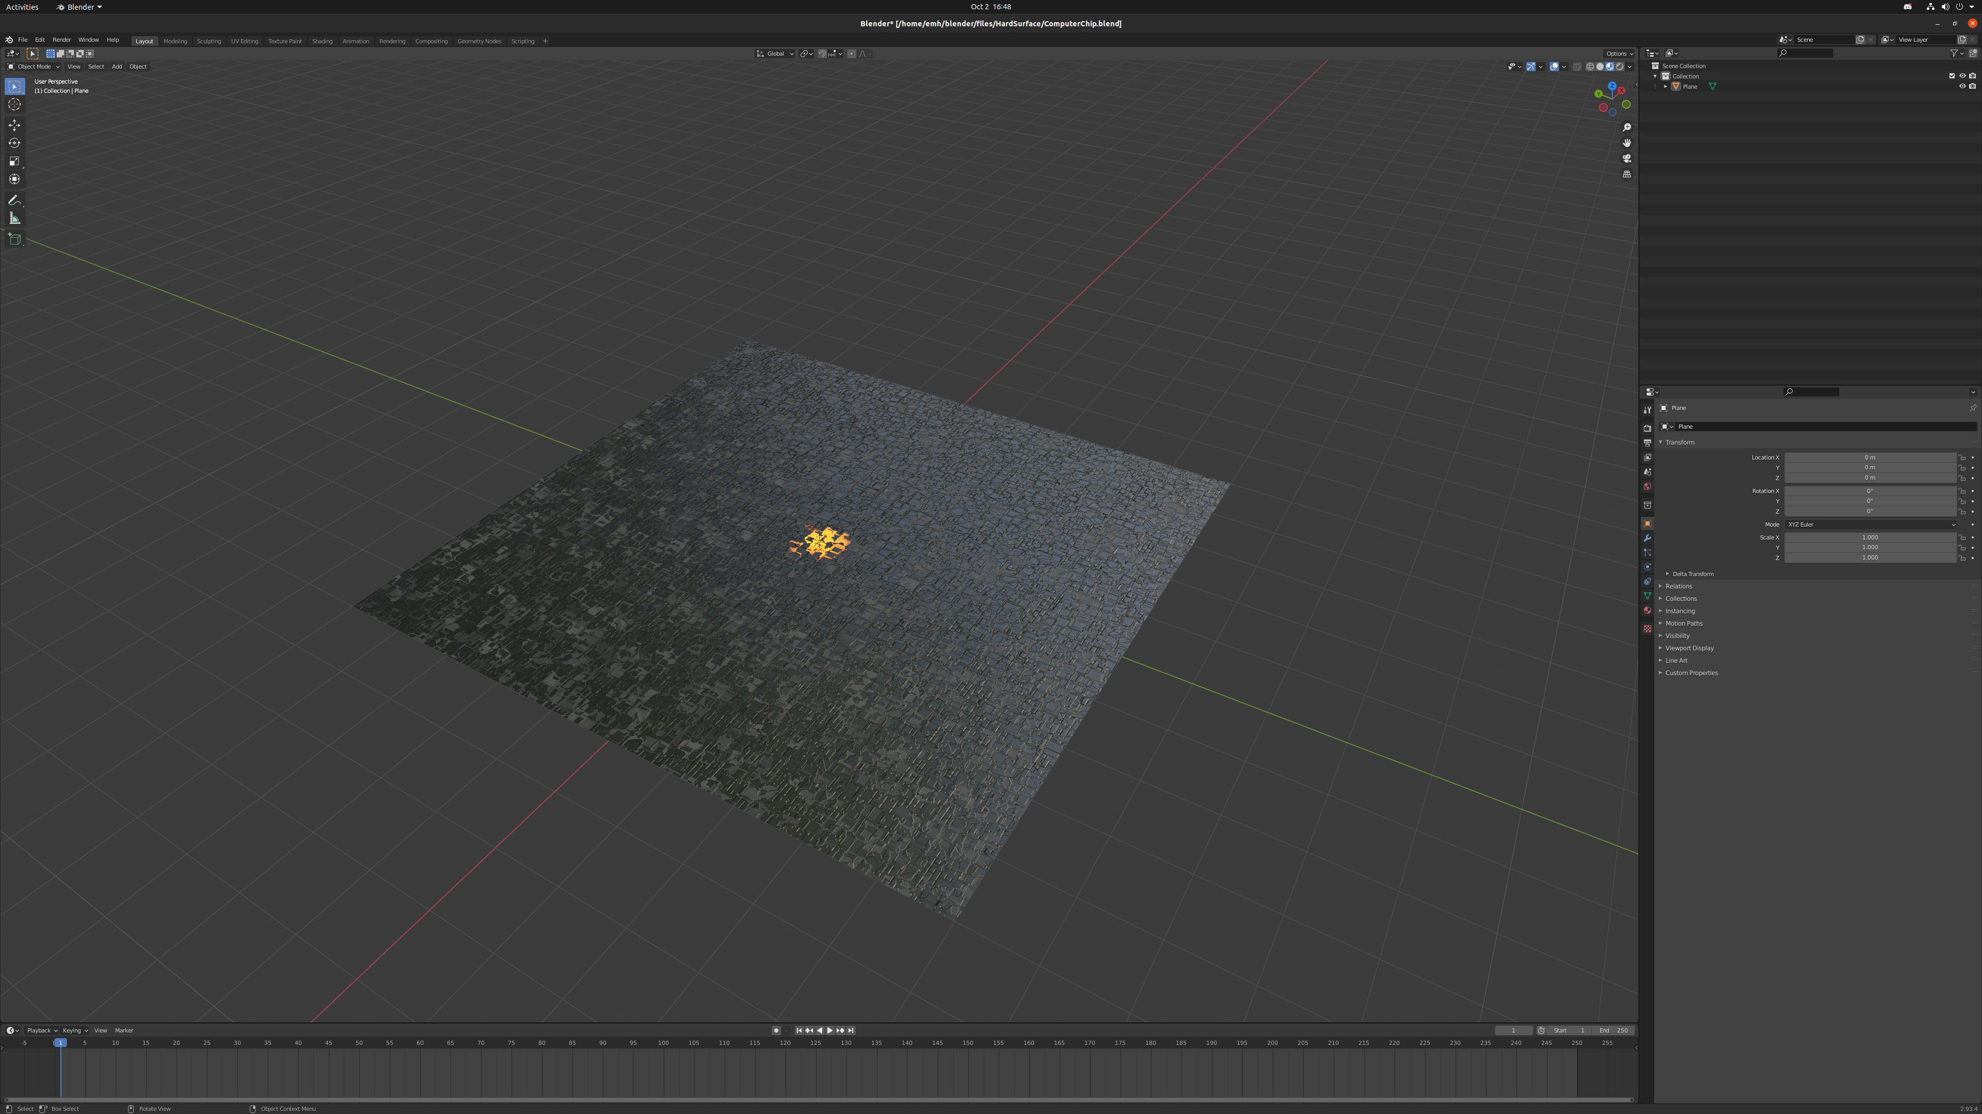Toggle Plane visibility eye in outliner
The image size is (1982, 1114).
coord(1962,86)
